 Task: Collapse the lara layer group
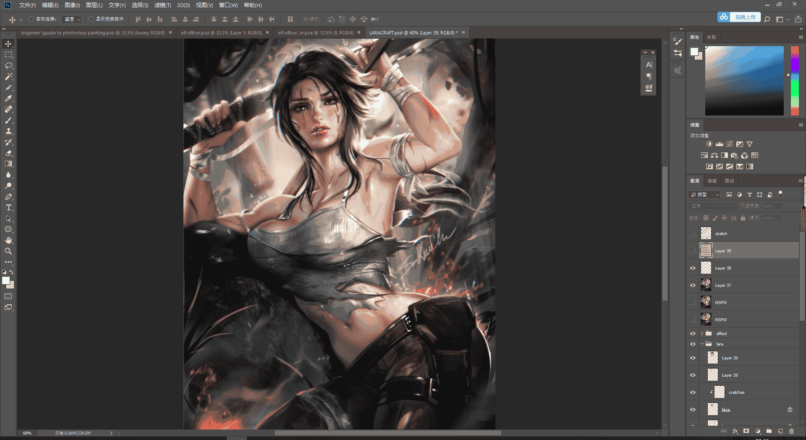tap(702, 344)
